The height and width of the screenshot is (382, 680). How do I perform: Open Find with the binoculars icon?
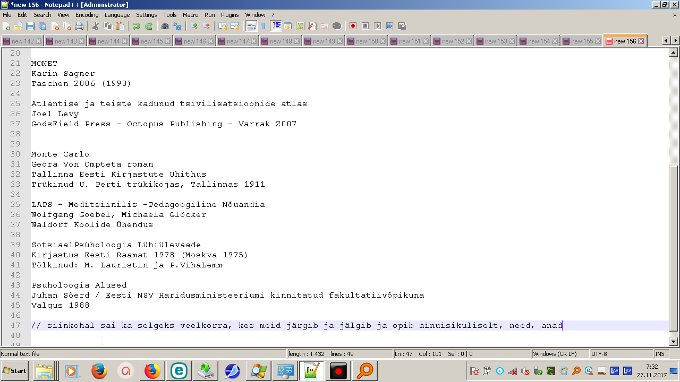click(x=165, y=26)
